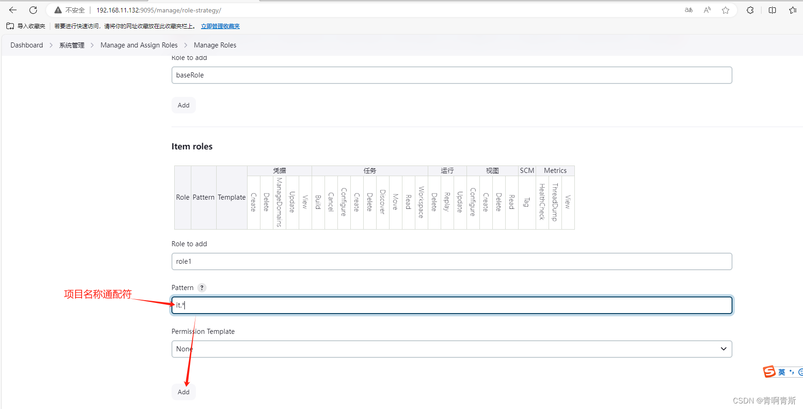Click the Sogou input method S icon
803x409 pixels.
769,372
